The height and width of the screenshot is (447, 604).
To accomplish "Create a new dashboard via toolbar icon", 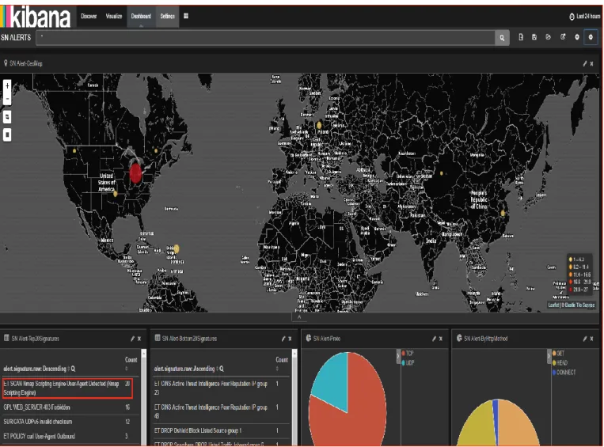I will point(521,37).
